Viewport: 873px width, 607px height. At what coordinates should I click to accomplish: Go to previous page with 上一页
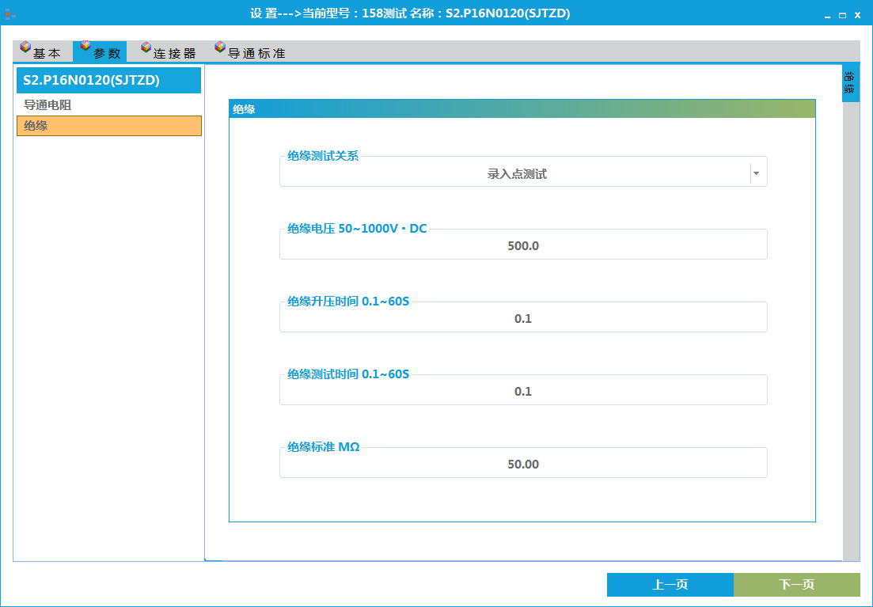(670, 585)
